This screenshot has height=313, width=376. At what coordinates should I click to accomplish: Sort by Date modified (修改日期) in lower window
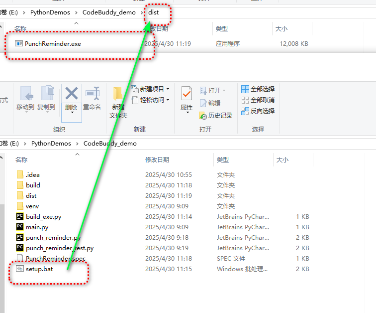(157, 160)
